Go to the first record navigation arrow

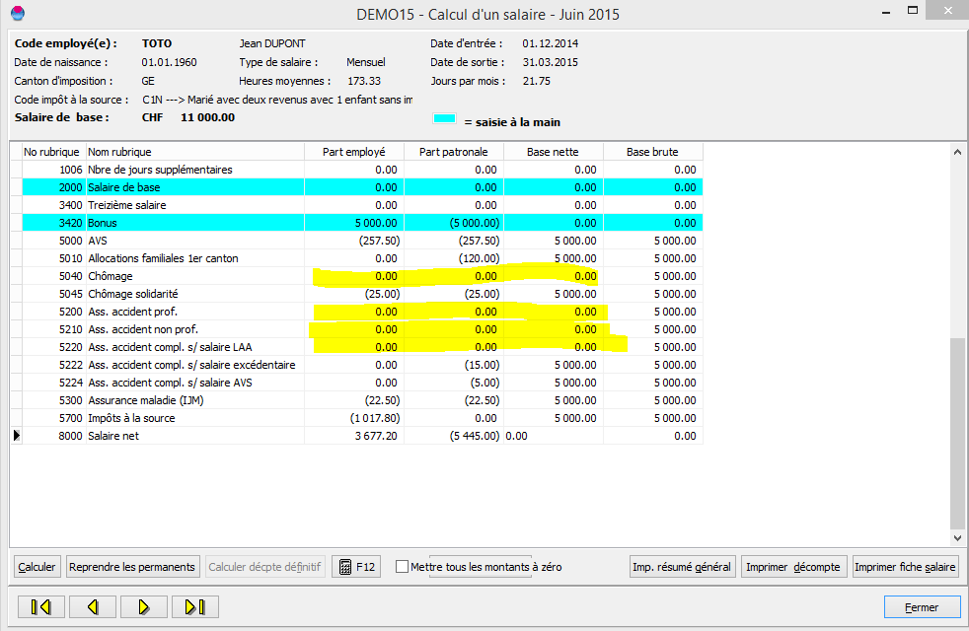coord(40,607)
